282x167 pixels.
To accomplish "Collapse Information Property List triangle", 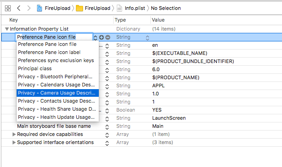I will point(7,29).
